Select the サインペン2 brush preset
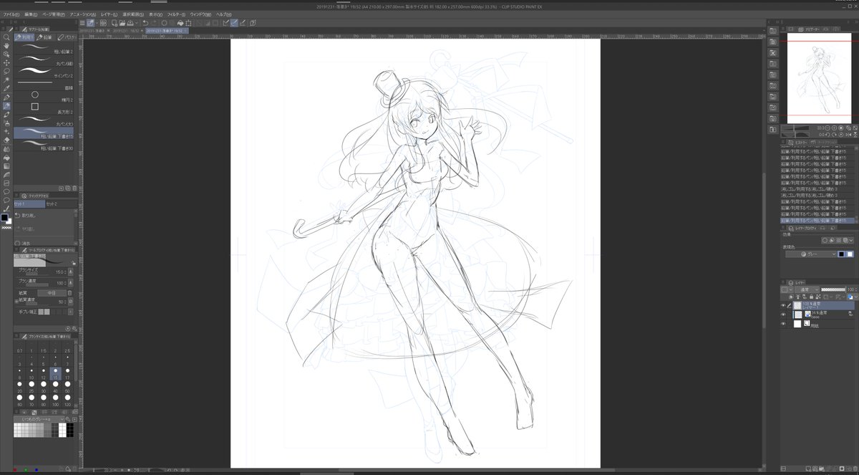 (44, 72)
